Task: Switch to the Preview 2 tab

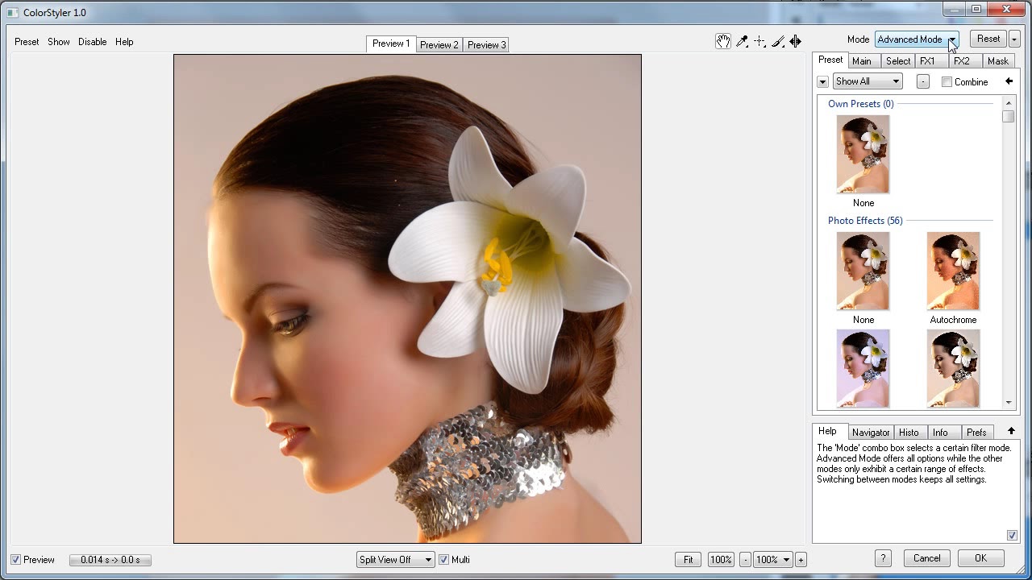Action: click(439, 45)
